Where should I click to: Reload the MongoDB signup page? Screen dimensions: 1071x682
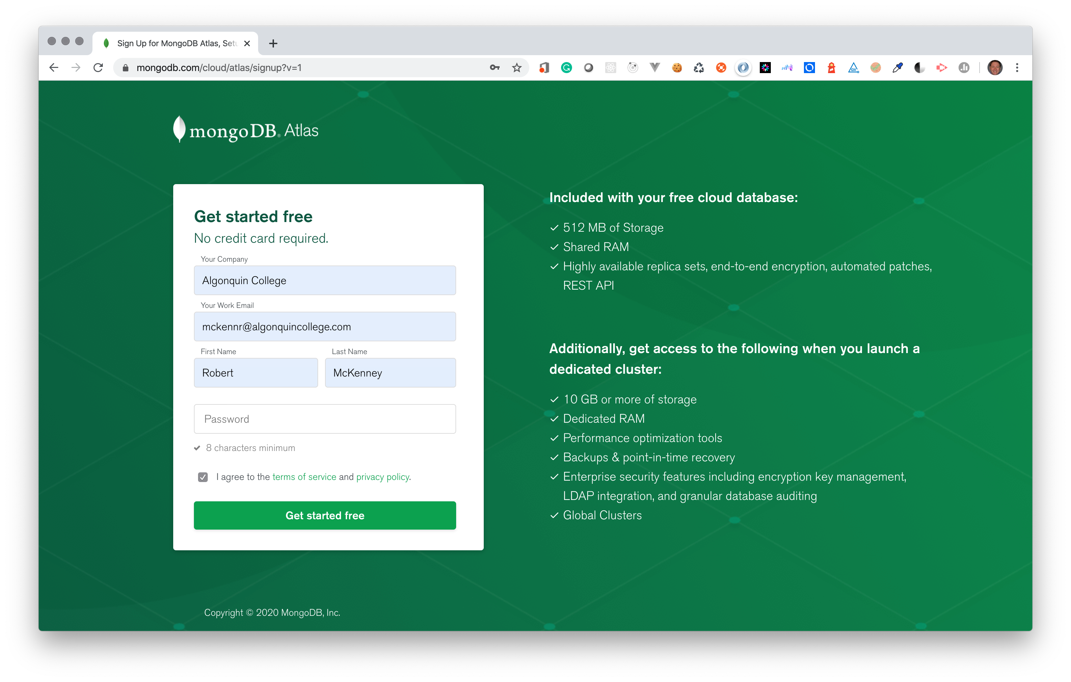[x=98, y=68]
